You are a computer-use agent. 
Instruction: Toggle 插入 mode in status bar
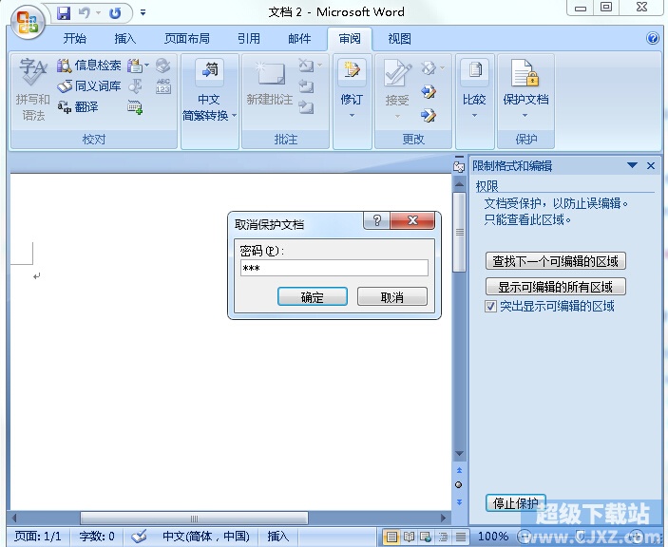tap(278, 537)
